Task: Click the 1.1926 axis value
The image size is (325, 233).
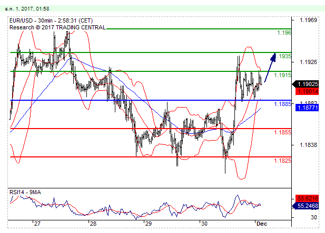Action: click(309, 62)
